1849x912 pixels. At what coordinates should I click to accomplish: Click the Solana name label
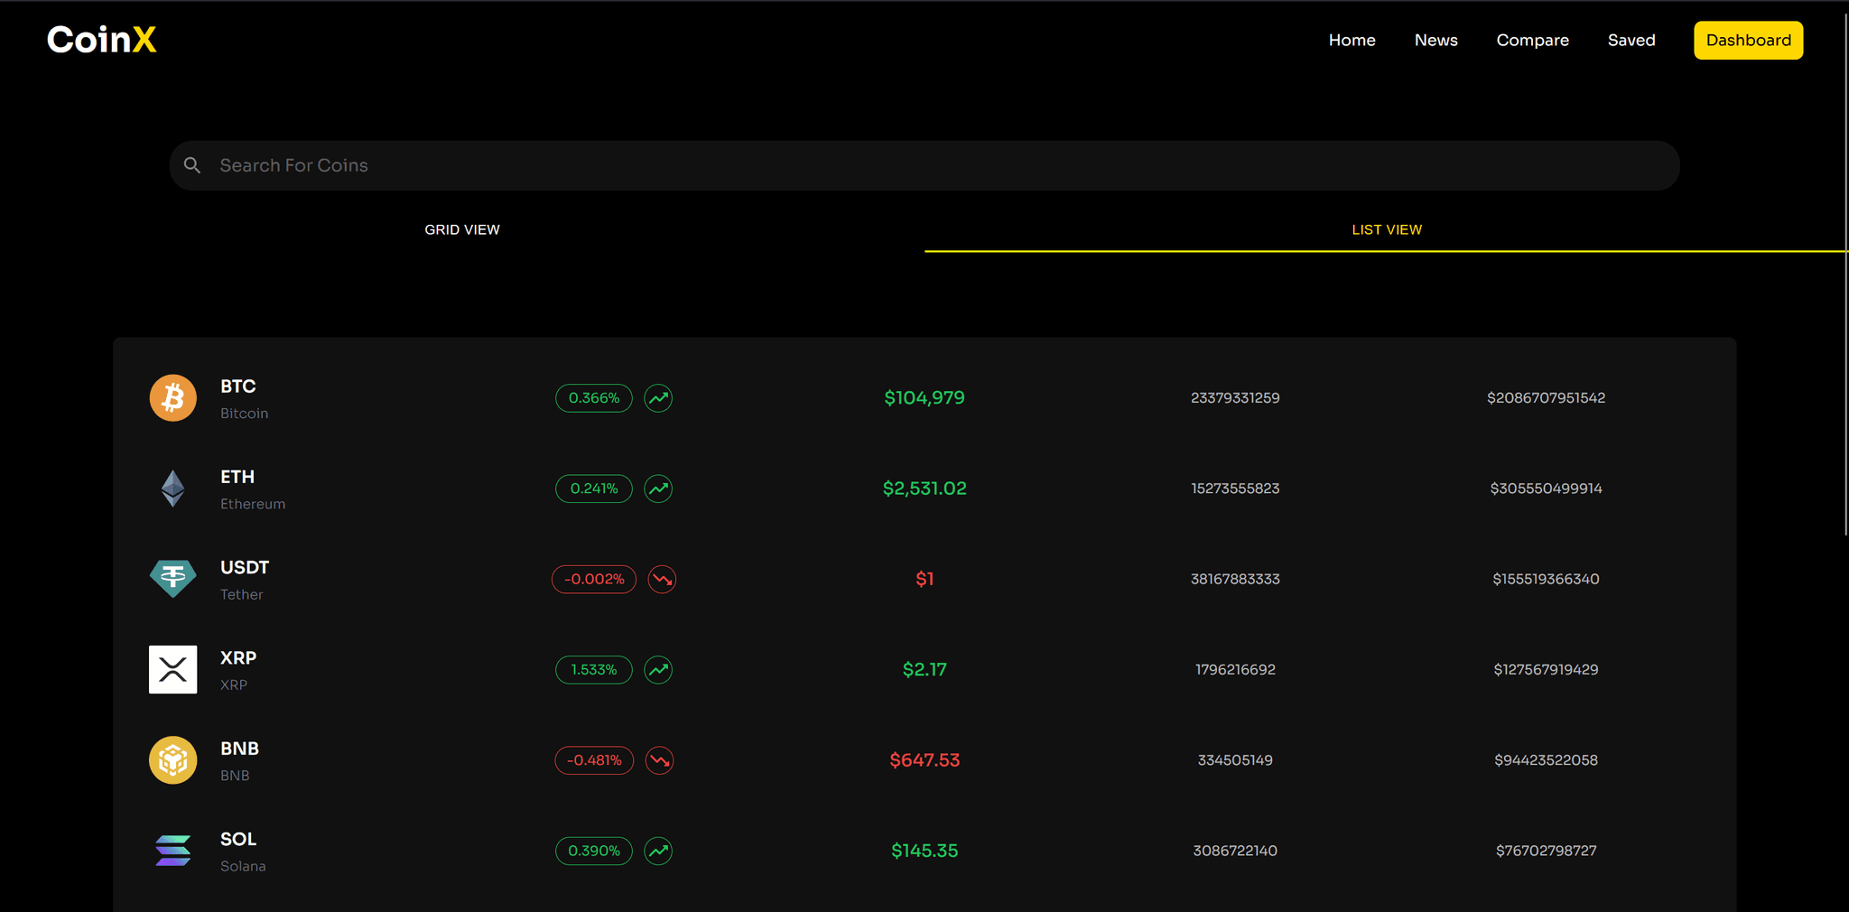point(243,866)
